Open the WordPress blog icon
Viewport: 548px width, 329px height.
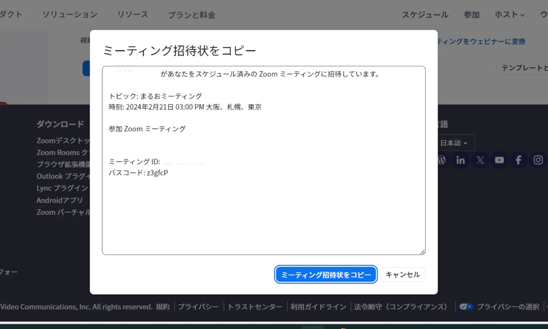pos(442,160)
